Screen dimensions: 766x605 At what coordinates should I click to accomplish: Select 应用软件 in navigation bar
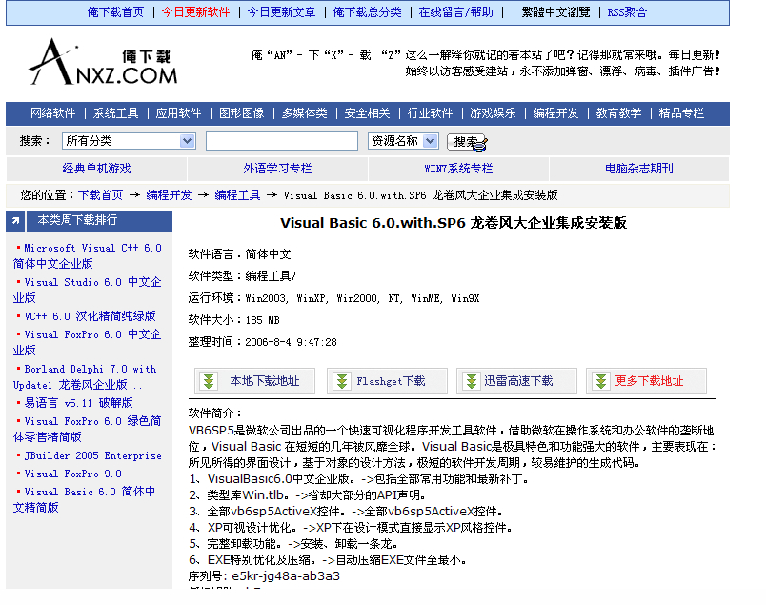click(x=178, y=113)
